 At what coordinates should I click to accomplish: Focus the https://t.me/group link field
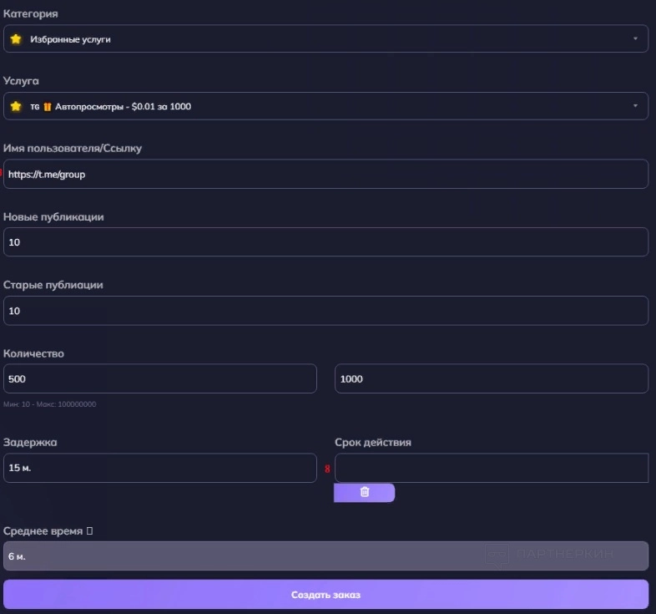(325, 174)
